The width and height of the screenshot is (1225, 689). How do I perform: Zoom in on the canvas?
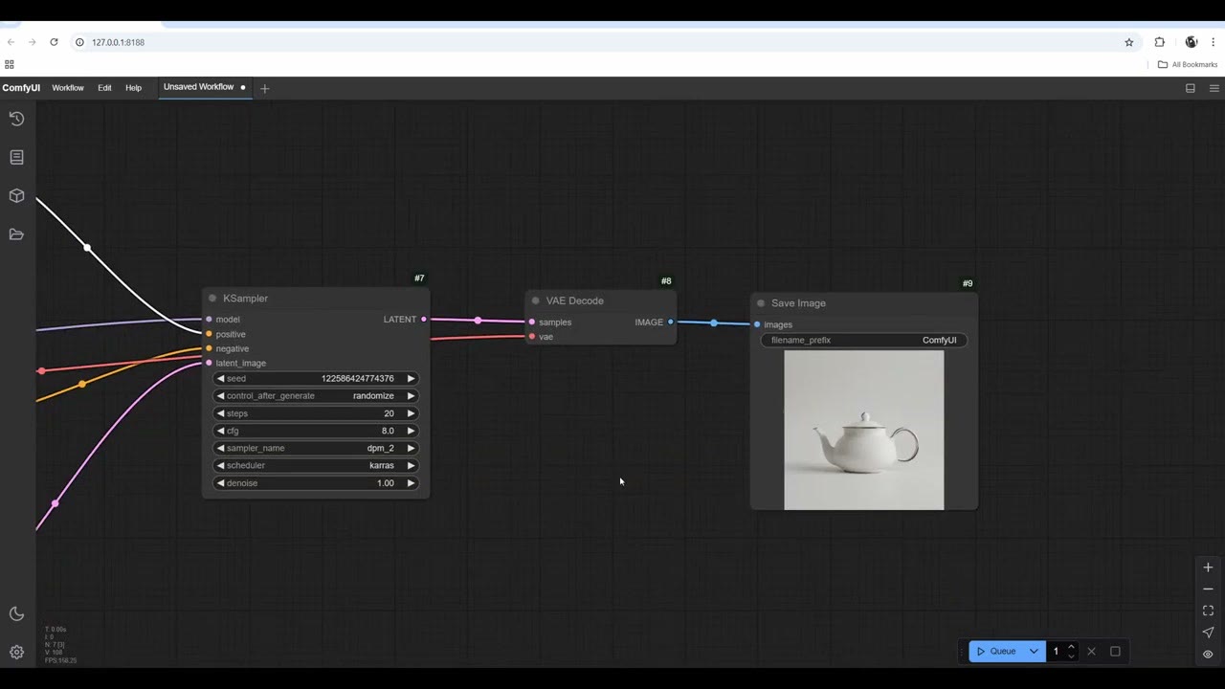(x=1208, y=567)
